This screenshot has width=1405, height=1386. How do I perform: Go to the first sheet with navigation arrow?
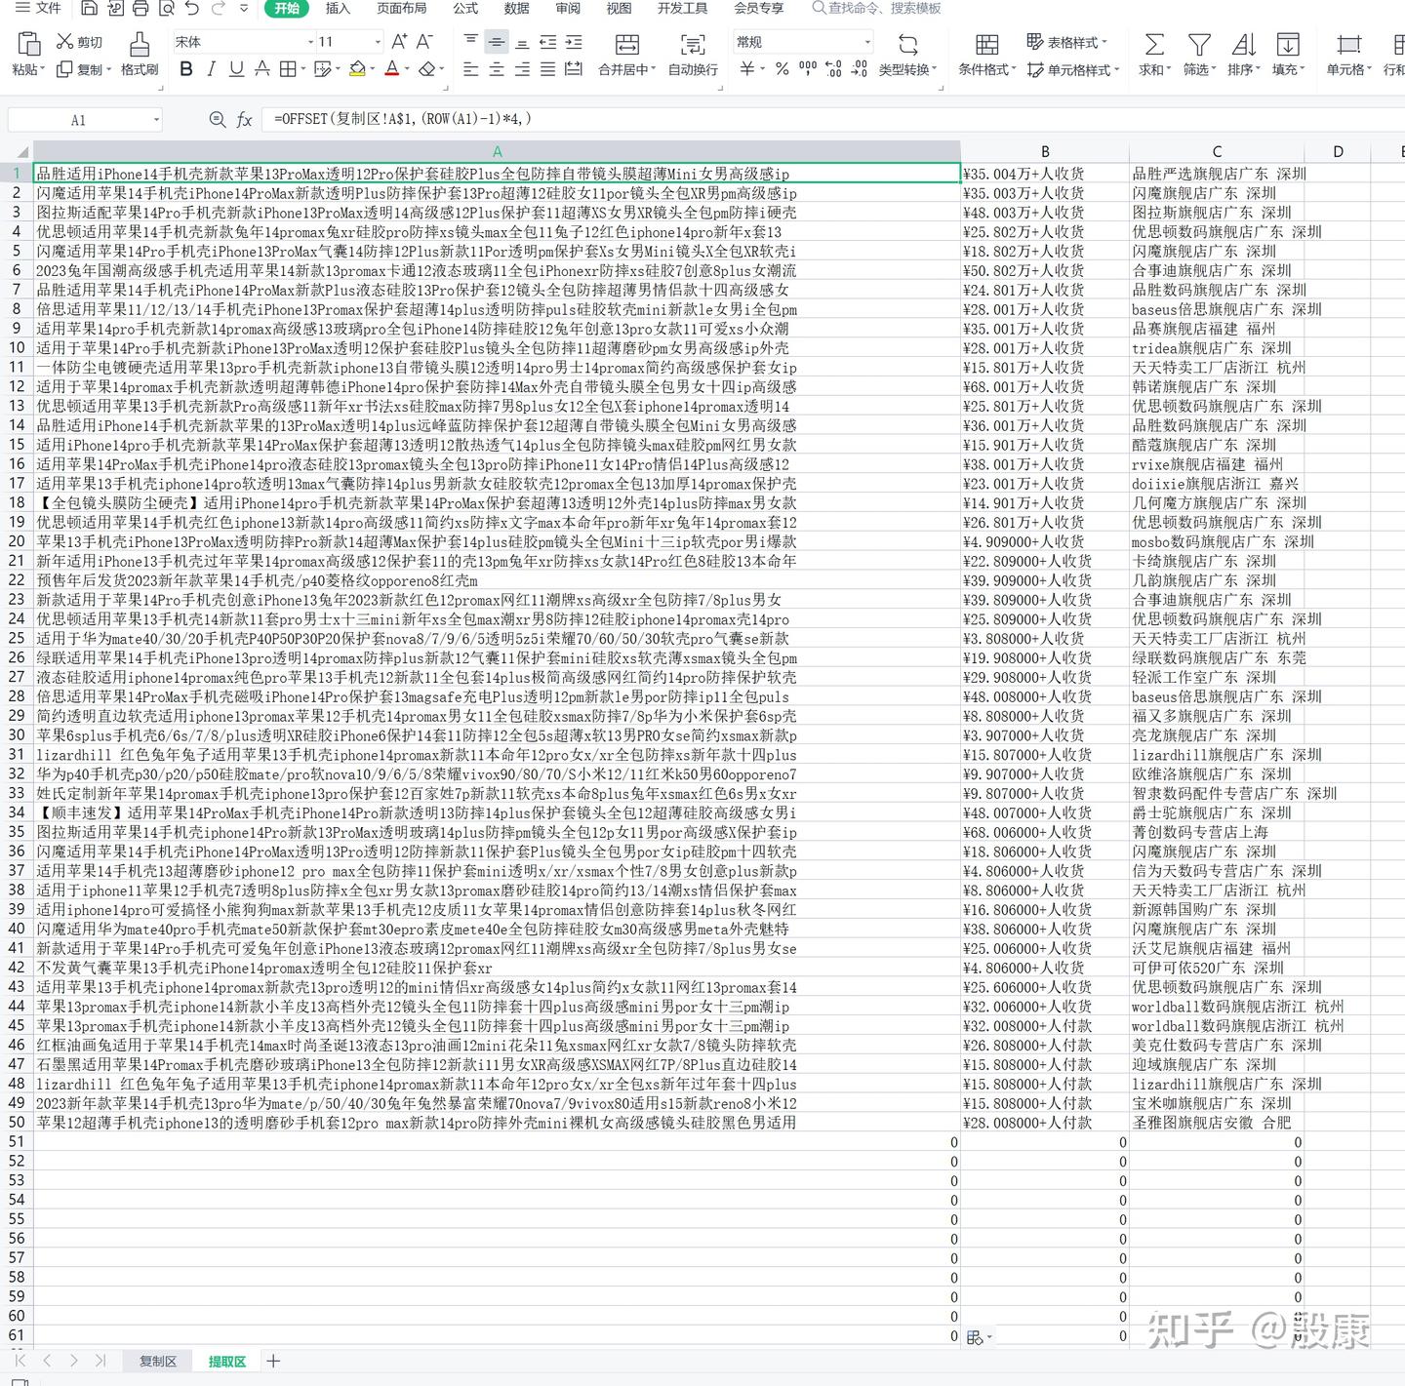(20, 1361)
